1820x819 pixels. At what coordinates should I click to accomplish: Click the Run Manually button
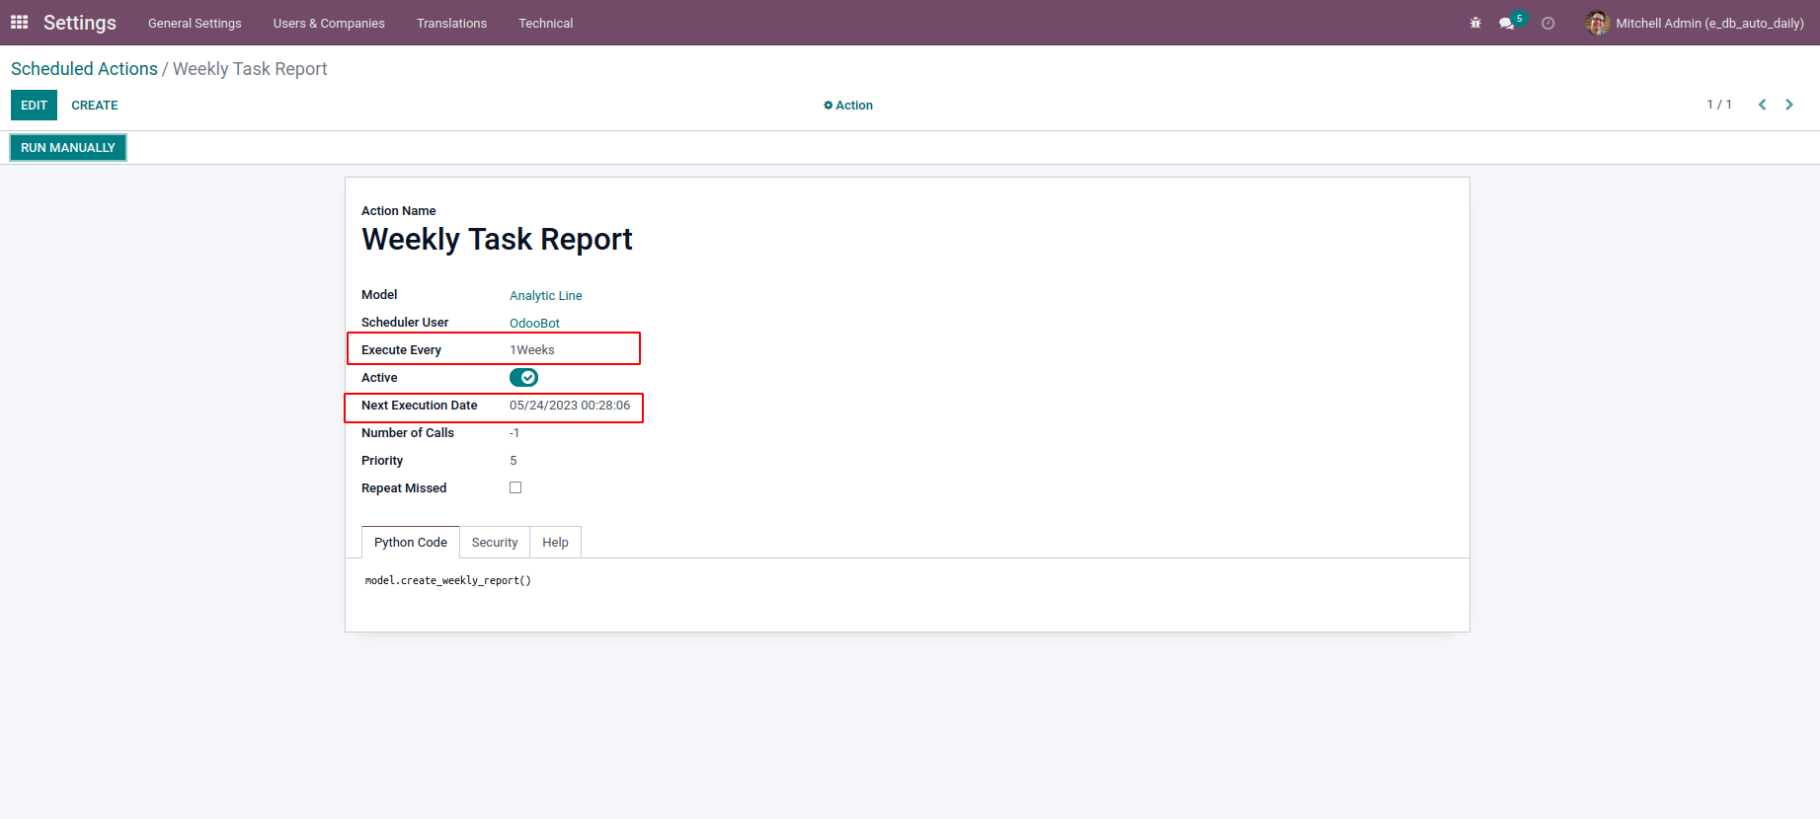point(68,148)
